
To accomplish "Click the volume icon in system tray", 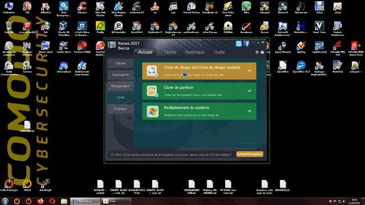I will click(x=344, y=202).
